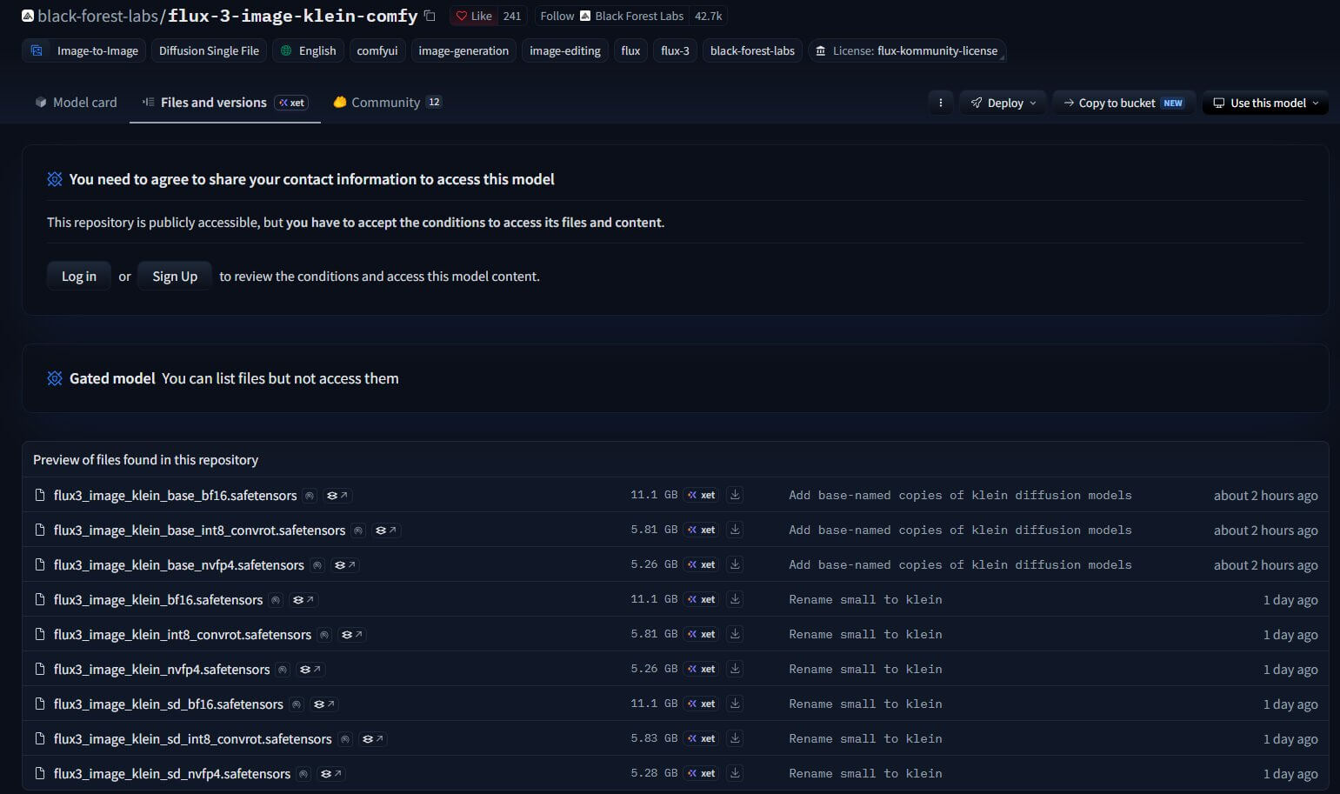Switch to the Model card tab
1340x794 pixels.
(x=76, y=103)
